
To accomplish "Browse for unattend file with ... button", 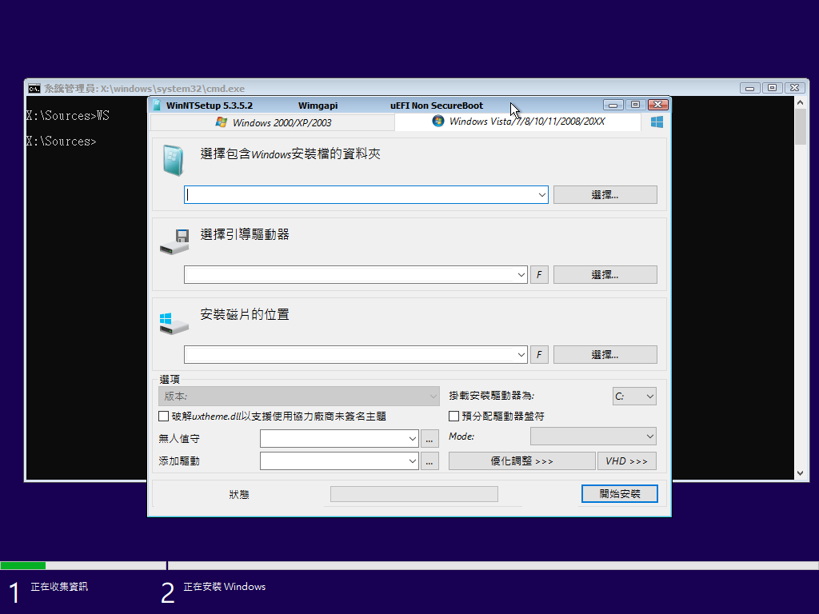I will (x=429, y=439).
